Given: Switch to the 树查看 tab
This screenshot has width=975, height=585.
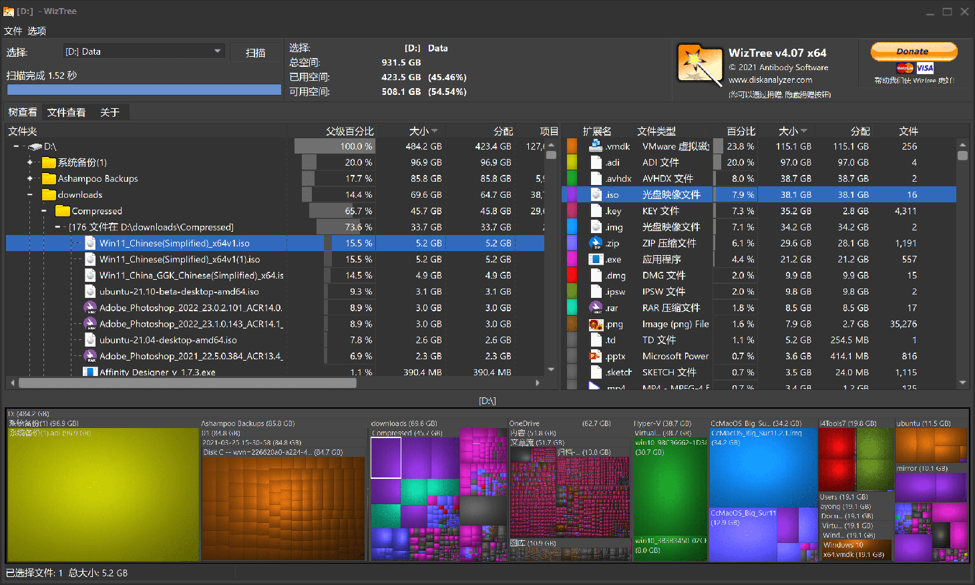Looking at the screenshot, I should click(23, 112).
